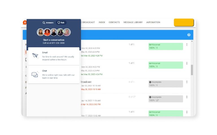Open the Inbox menu item
Image resolution: width=217 pixels, height=135 pixels.
pos(102,22)
